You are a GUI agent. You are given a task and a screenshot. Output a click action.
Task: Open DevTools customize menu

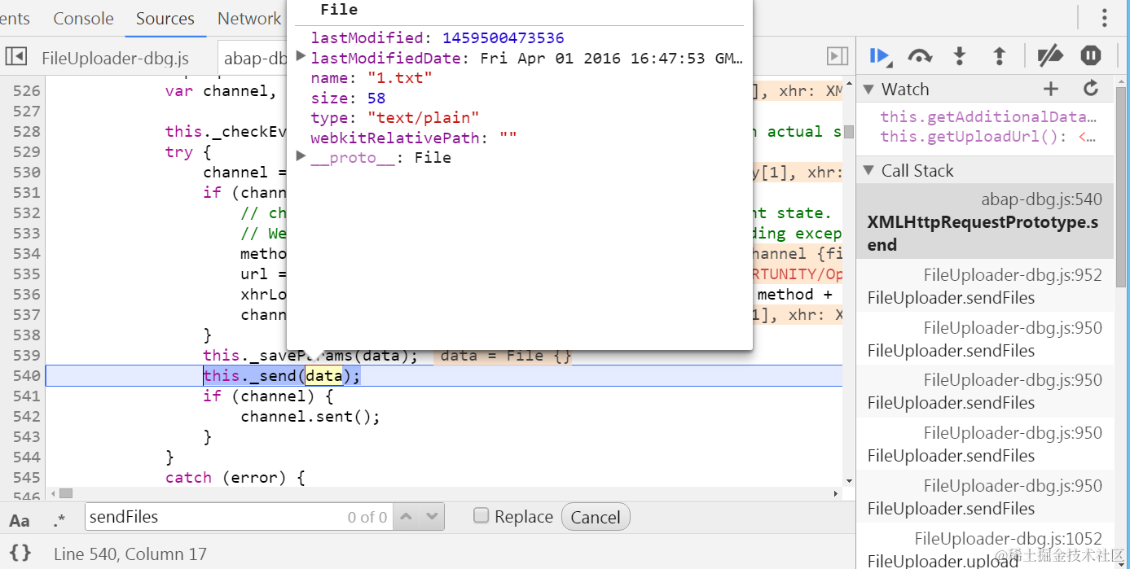1105,18
